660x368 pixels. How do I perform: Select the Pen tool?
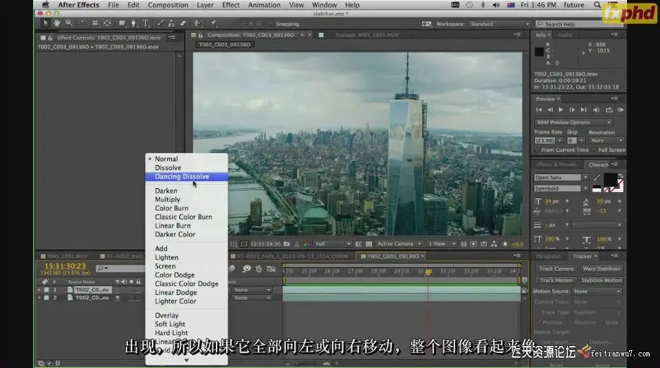click(133, 23)
